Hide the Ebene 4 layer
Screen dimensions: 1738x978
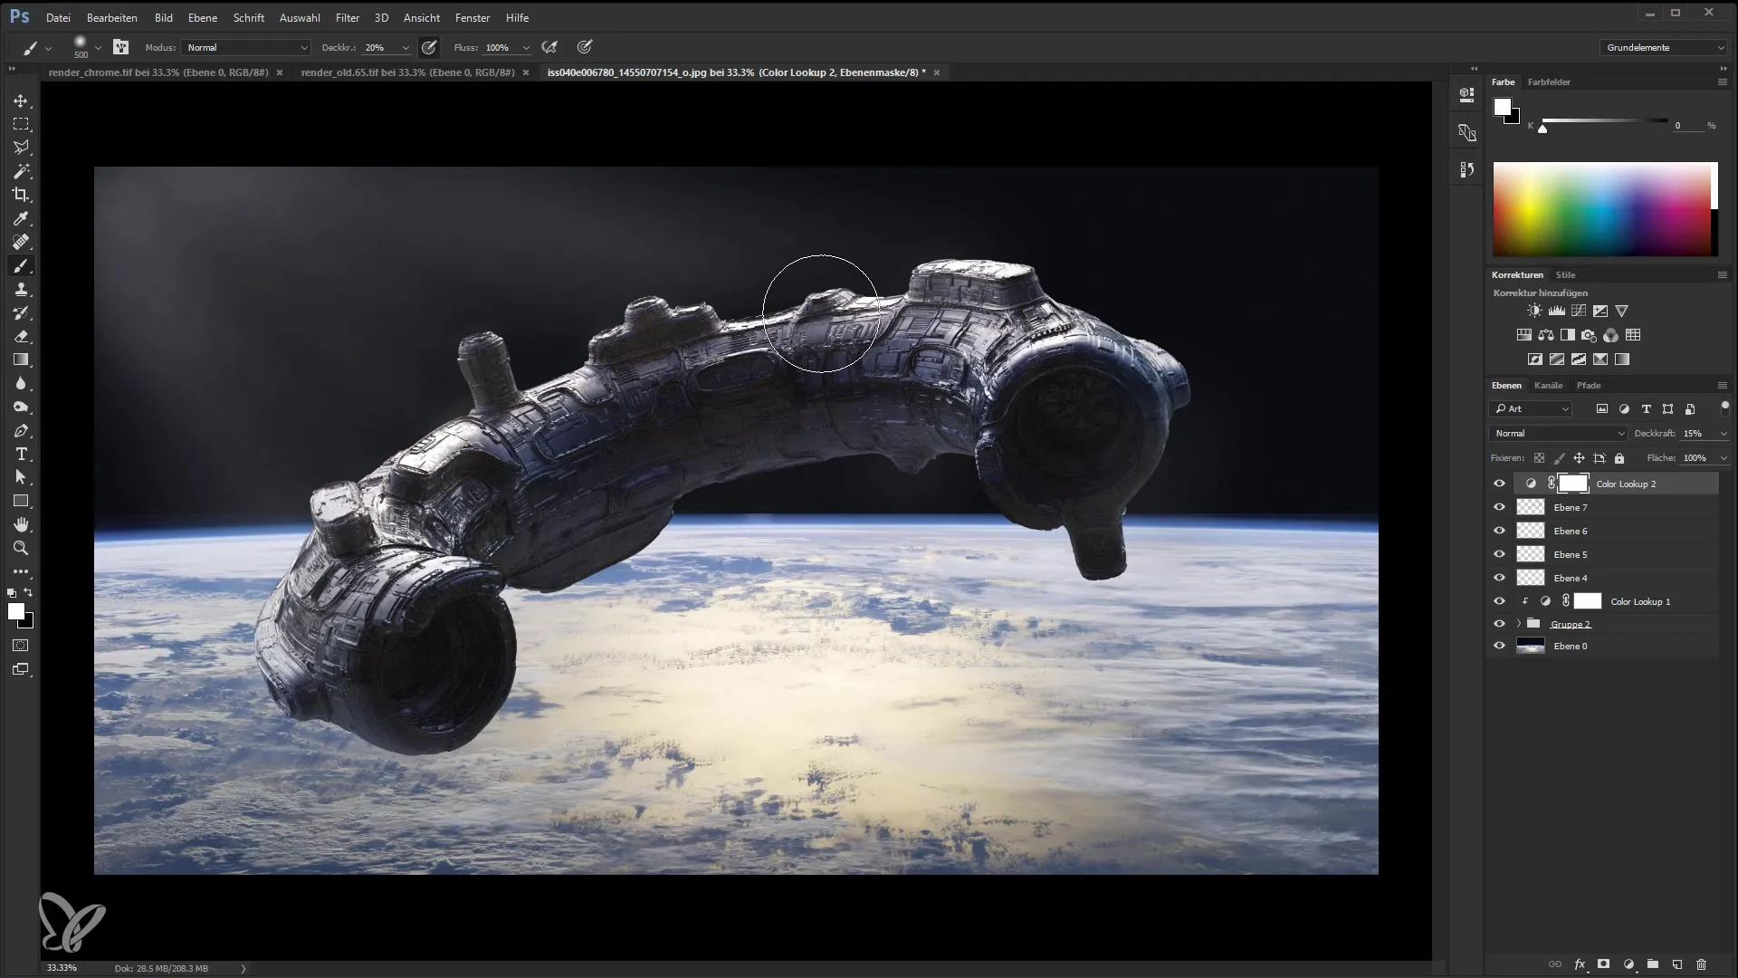point(1499,578)
